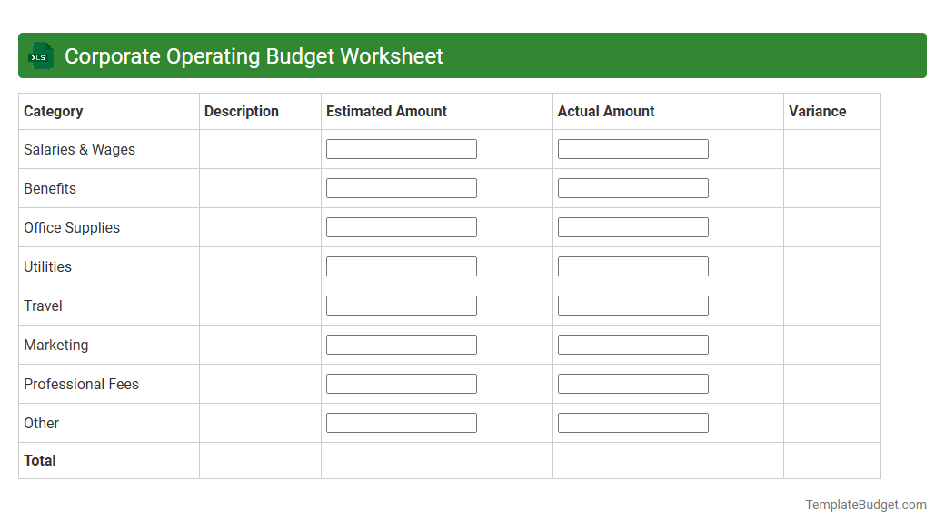Click the Professional Fees actual amount box
This screenshot has width=945, height=531.
(632, 383)
